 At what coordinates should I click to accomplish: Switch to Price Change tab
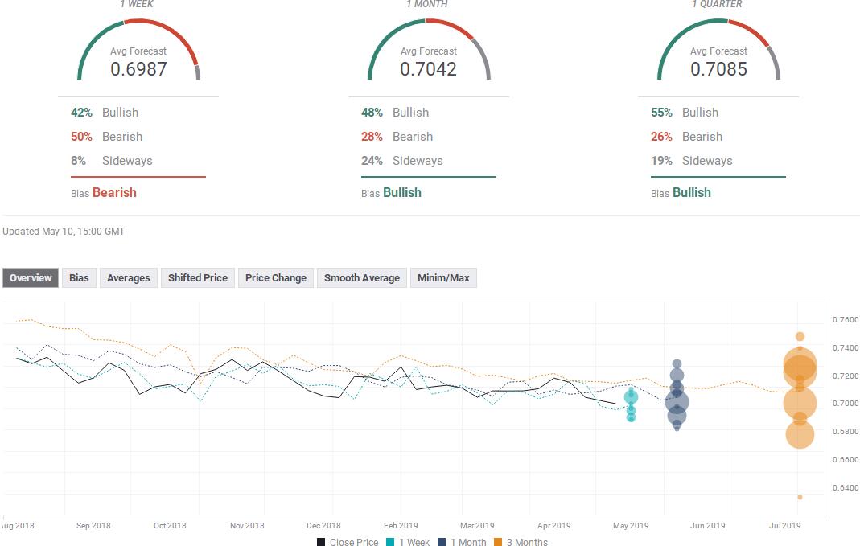[x=276, y=278]
